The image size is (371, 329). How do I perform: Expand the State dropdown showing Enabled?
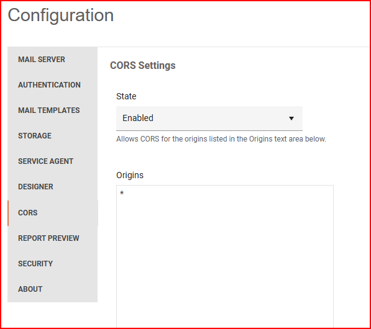point(209,119)
